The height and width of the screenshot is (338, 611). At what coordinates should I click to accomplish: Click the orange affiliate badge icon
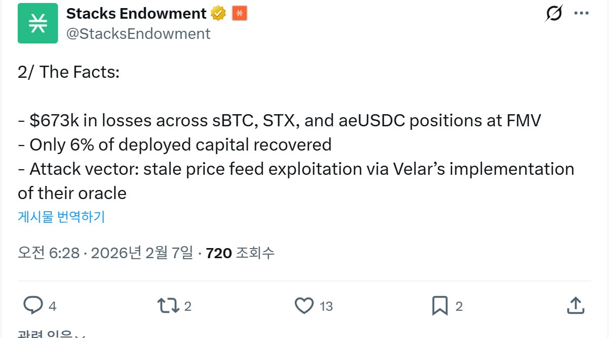[239, 14]
